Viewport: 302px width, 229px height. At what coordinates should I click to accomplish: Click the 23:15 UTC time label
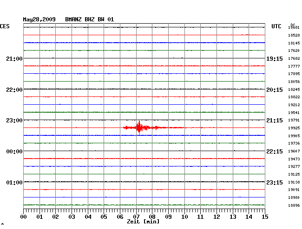[x=275, y=182]
